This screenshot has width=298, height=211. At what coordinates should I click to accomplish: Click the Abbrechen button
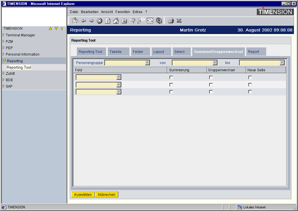(107, 195)
